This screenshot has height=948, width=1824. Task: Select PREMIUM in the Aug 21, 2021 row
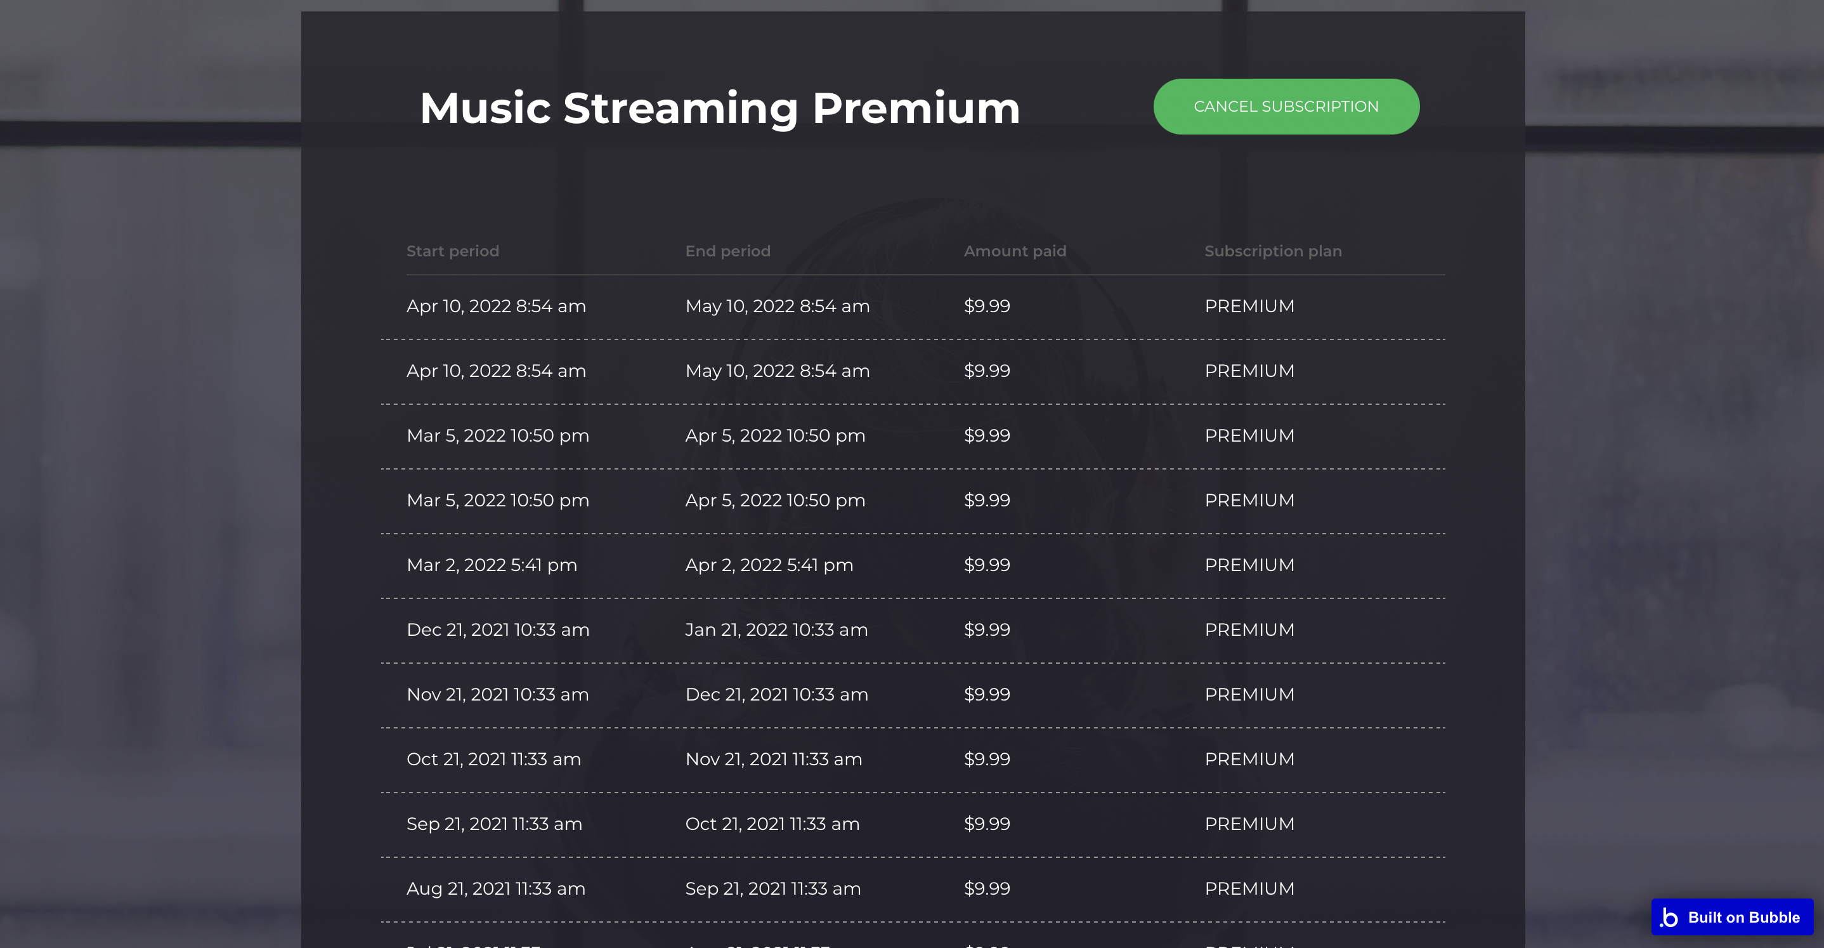coord(1249,888)
